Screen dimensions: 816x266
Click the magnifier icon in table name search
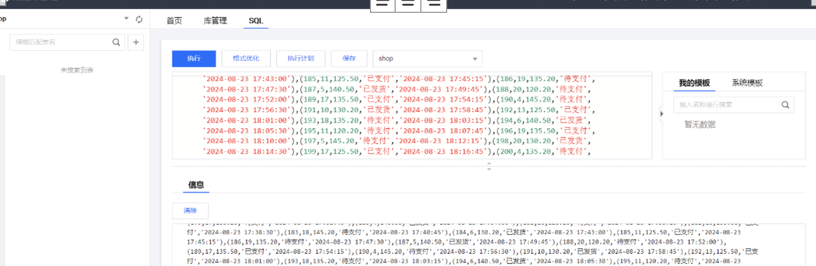point(116,42)
